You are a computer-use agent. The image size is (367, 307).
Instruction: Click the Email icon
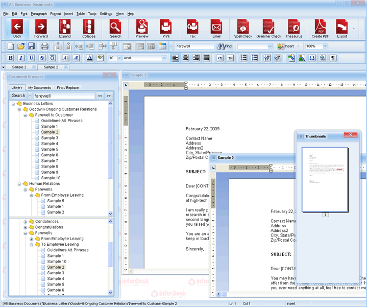pos(216,29)
